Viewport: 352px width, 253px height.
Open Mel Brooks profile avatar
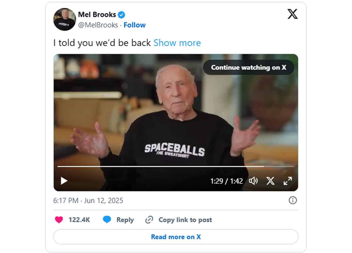[64, 19]
